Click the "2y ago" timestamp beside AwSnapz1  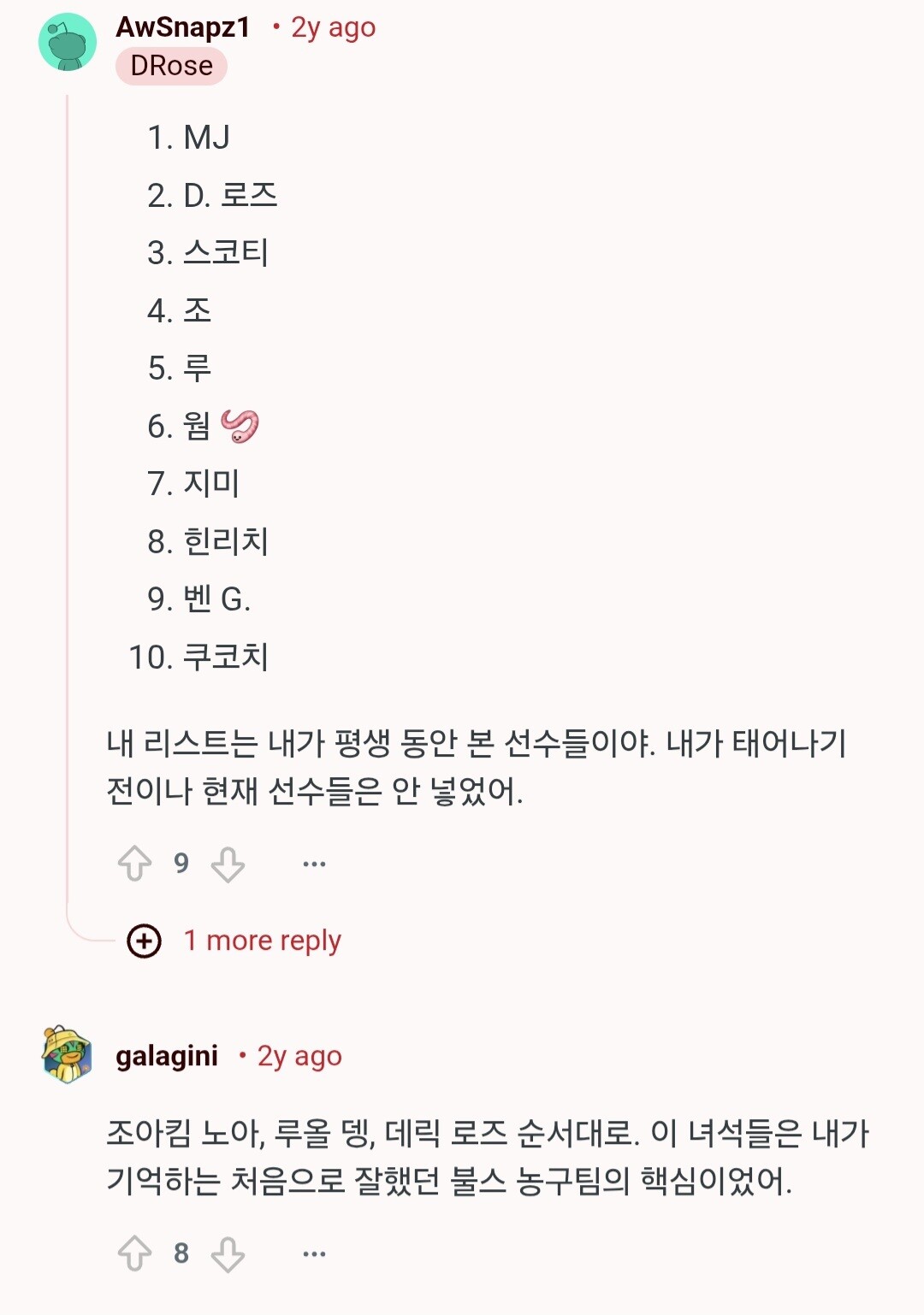coord(333,28)
